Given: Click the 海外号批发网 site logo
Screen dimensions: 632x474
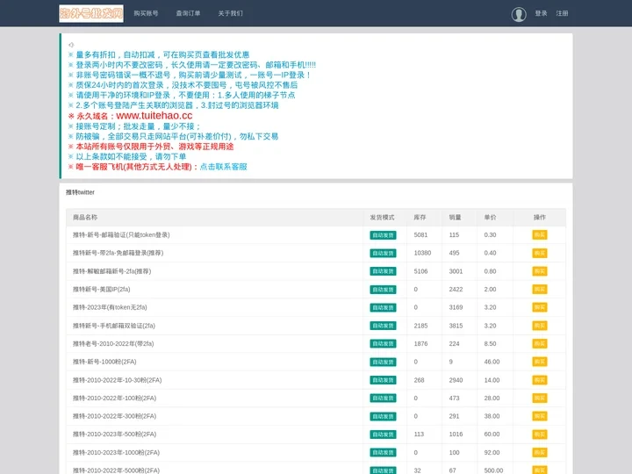Looking at the screenshot, I should pyautogui.click(x=91, y=13).
